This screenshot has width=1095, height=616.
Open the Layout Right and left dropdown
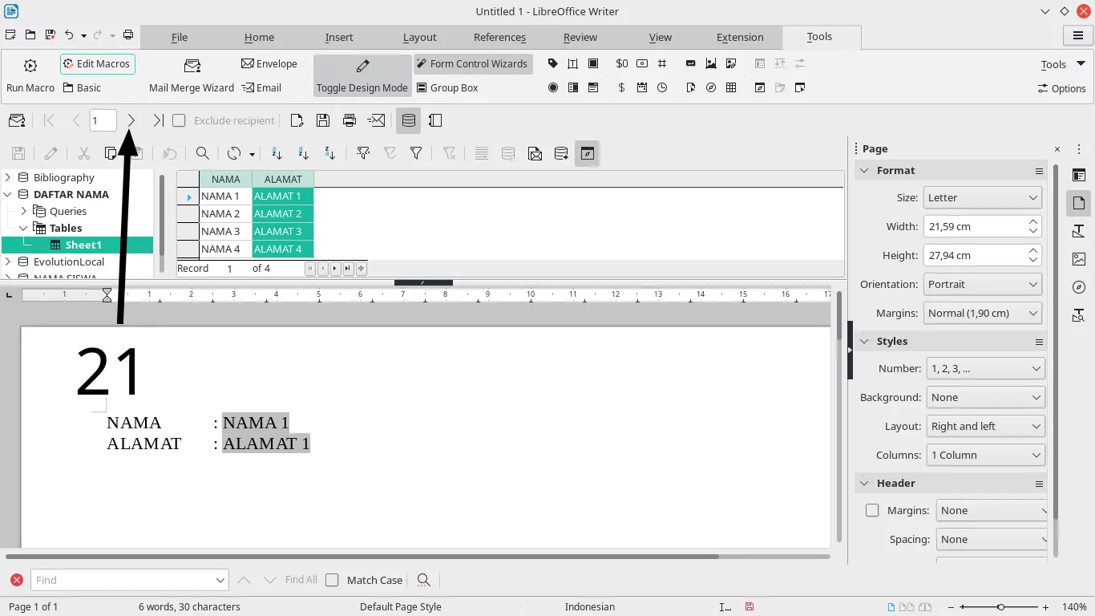[985, 426]
